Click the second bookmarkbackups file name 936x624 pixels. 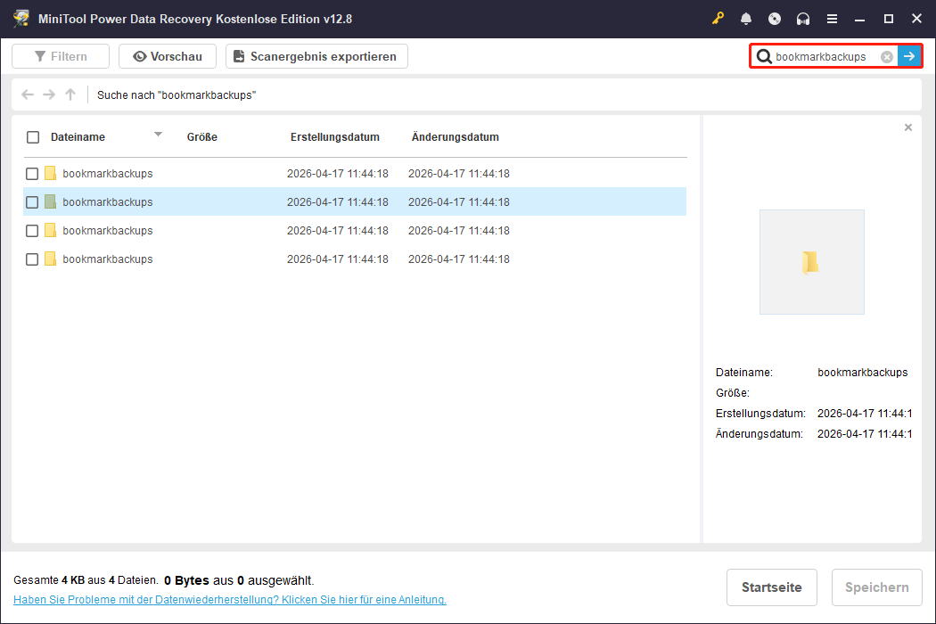tap(108, 202)
